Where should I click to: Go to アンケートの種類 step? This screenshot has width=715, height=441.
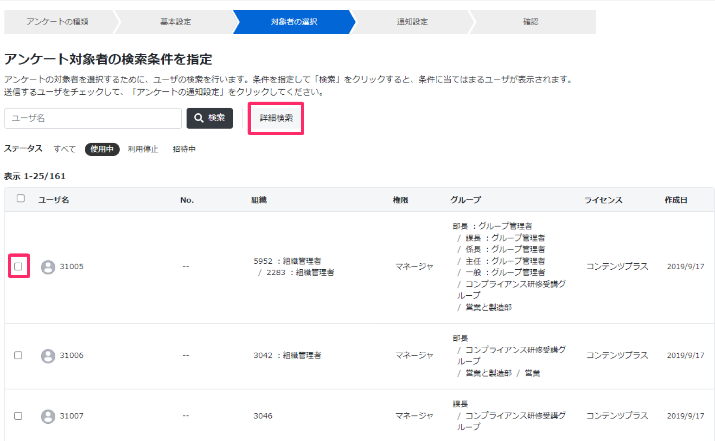(x=57, y=22)
